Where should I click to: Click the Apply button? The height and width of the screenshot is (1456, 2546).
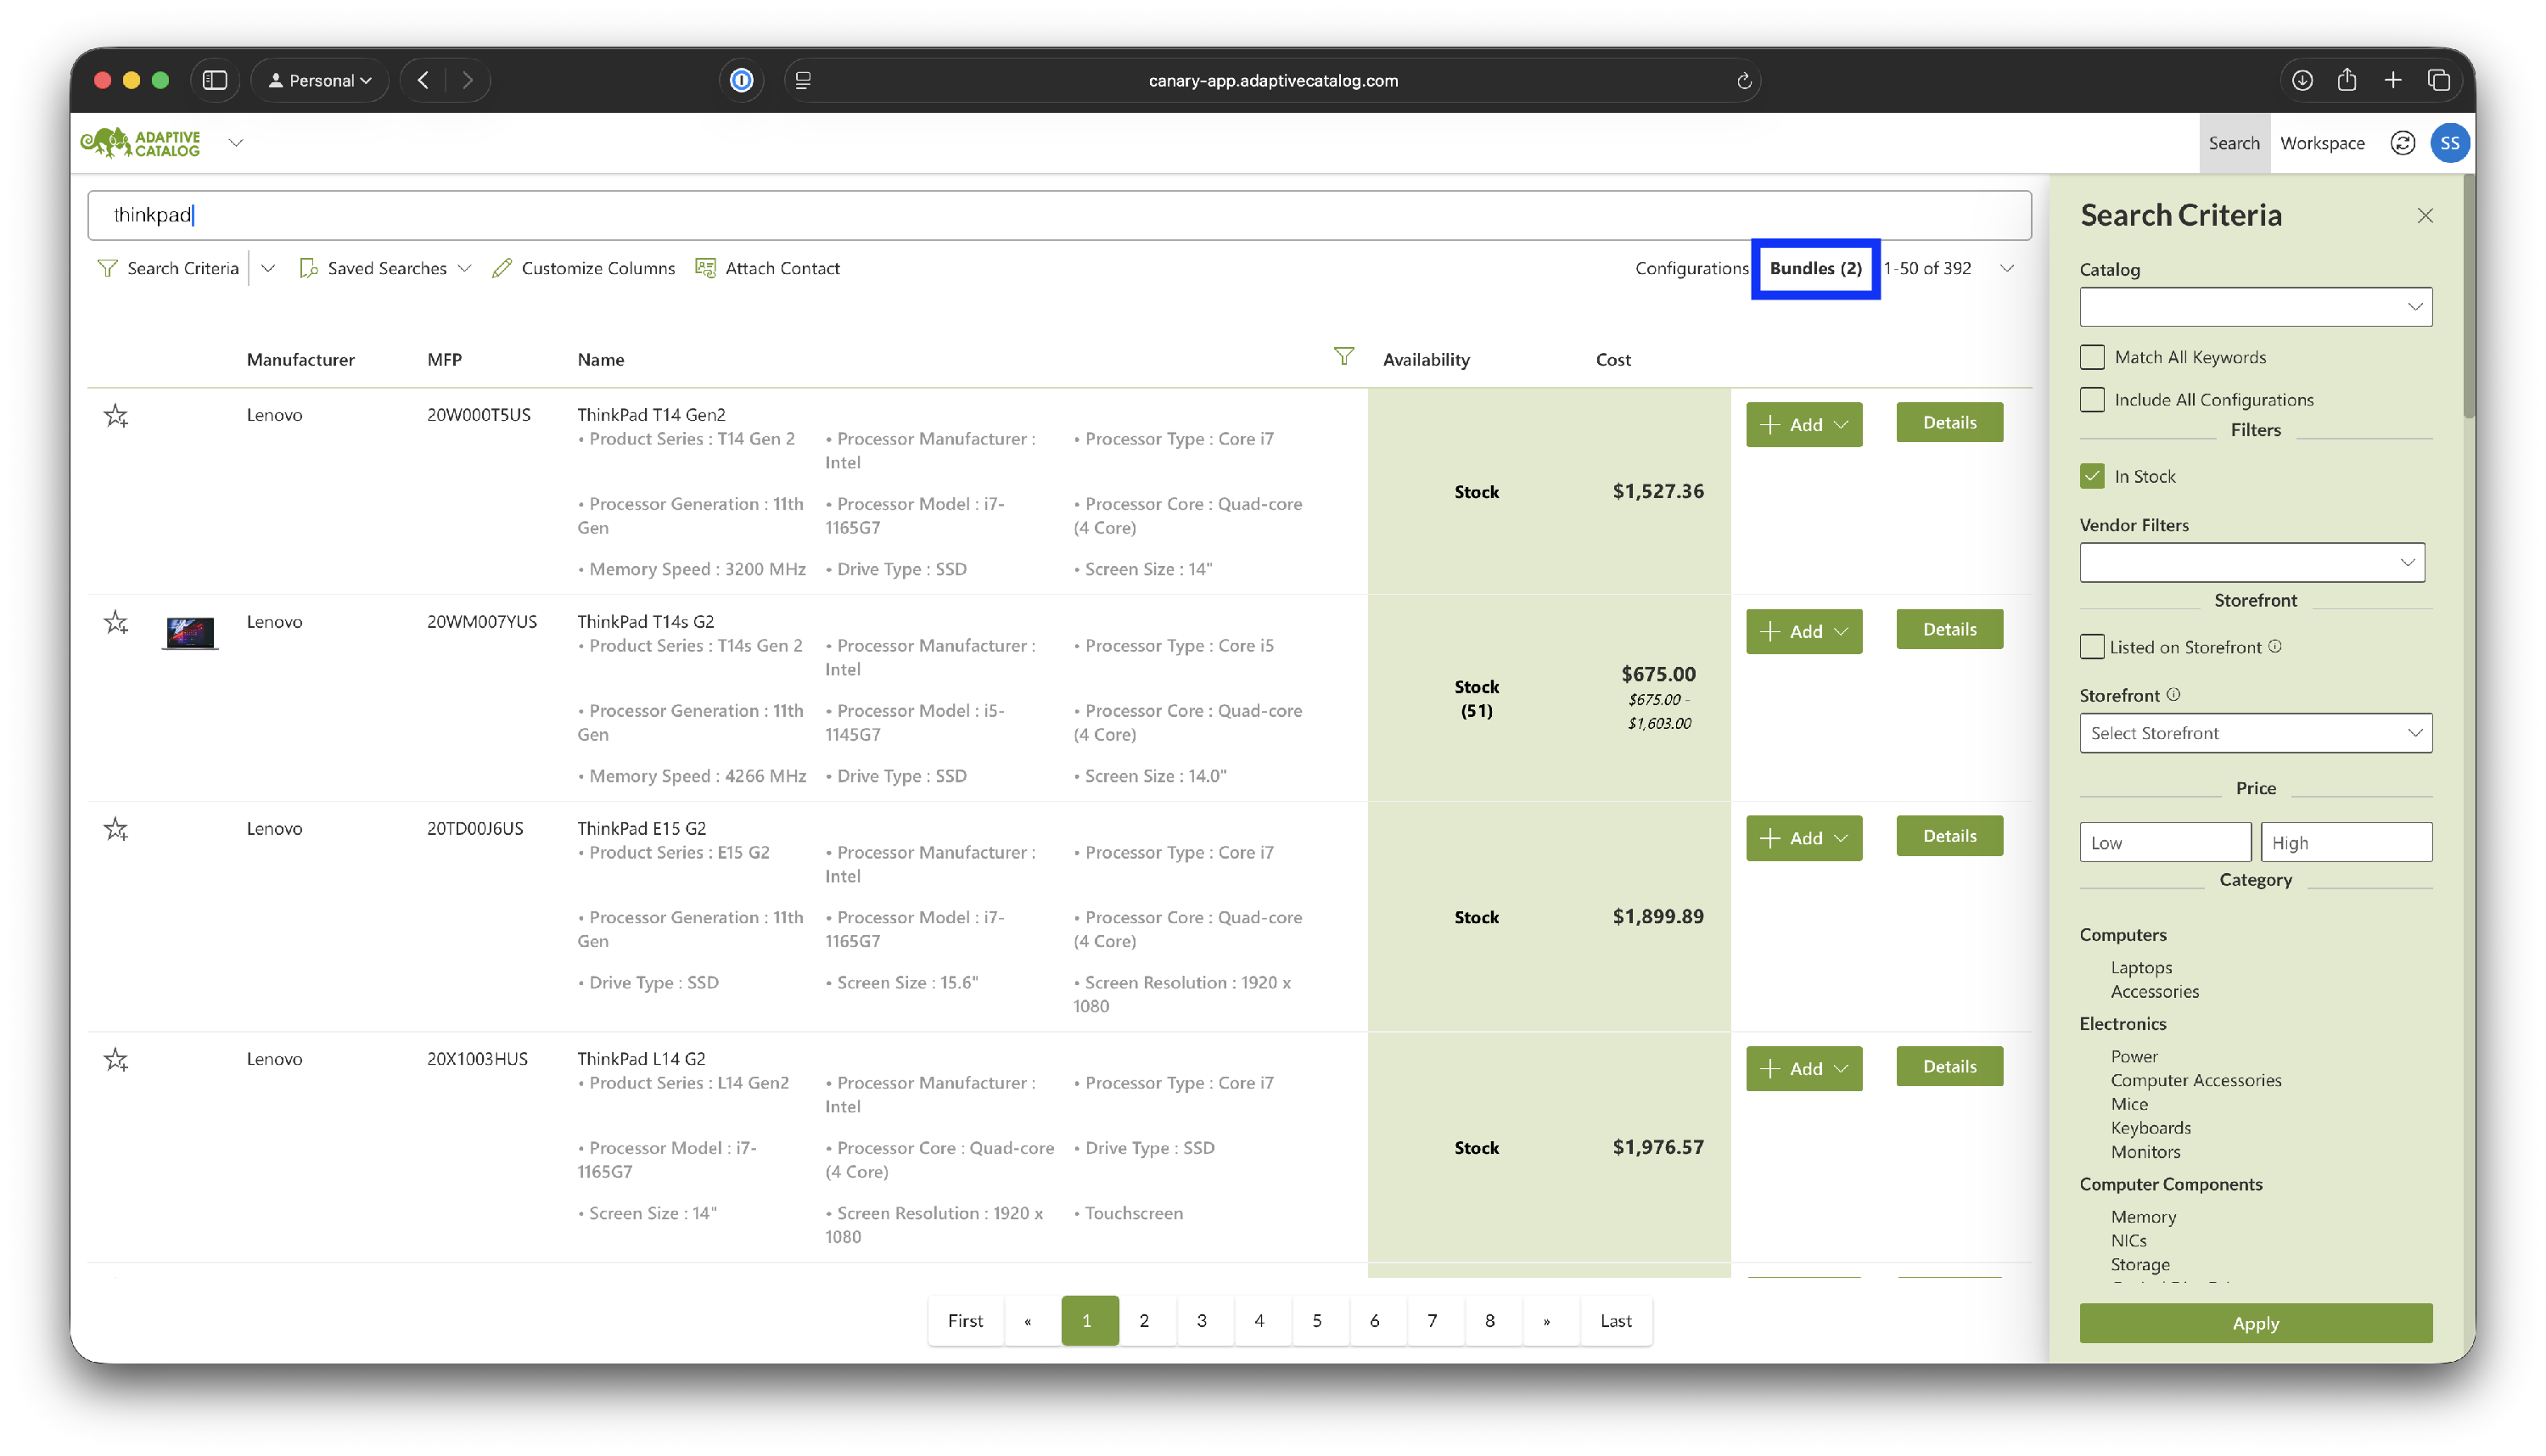2254,1323
